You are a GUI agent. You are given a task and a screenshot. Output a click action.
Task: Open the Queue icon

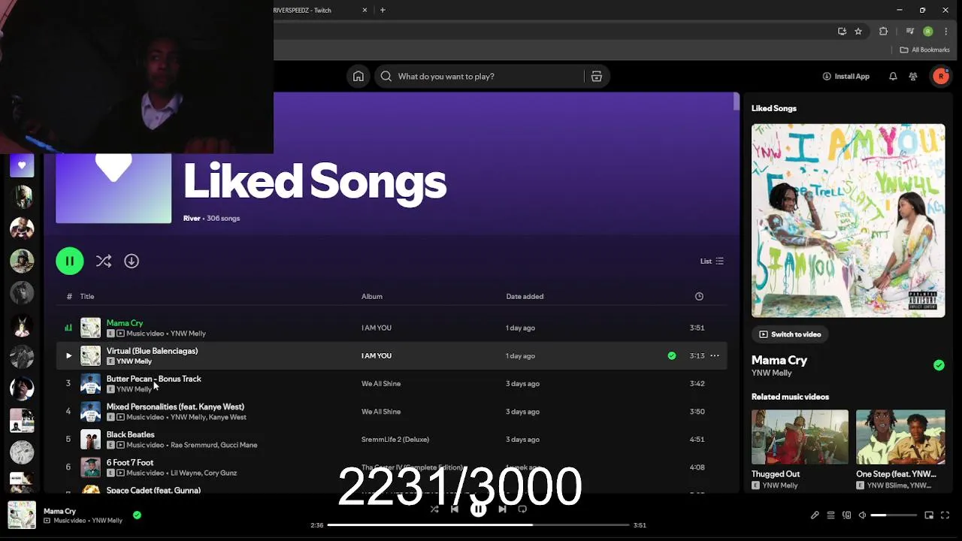click(830, 515)
